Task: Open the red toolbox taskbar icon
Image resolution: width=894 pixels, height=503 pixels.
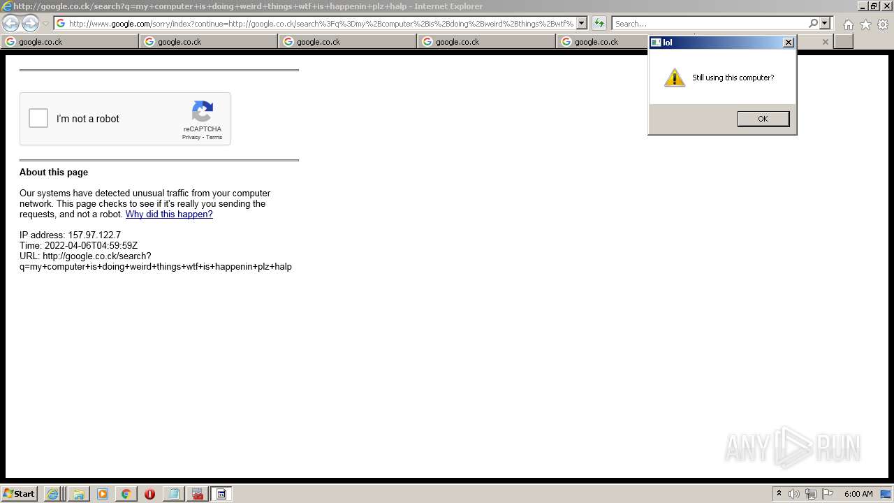Action: click(x=198, y=494)
